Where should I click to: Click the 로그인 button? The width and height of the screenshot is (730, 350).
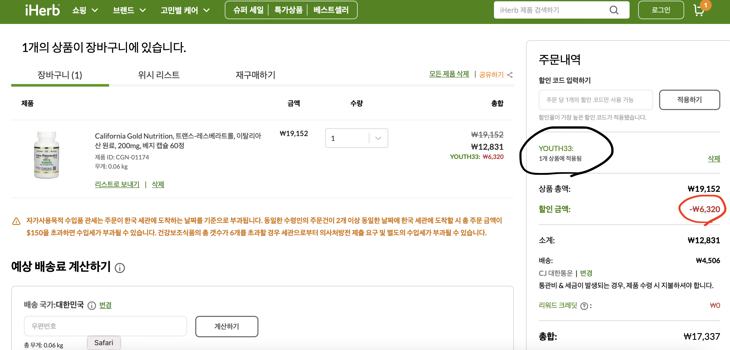661,10
